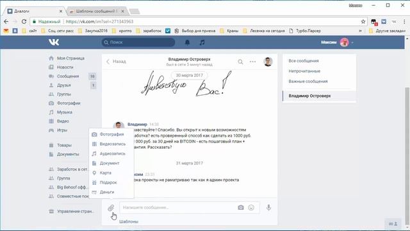Image resolution: width=410 pixels, height=231 pixels.
Task: Open Выбор дня приема bookmark
Action: [x=195, y=31]
